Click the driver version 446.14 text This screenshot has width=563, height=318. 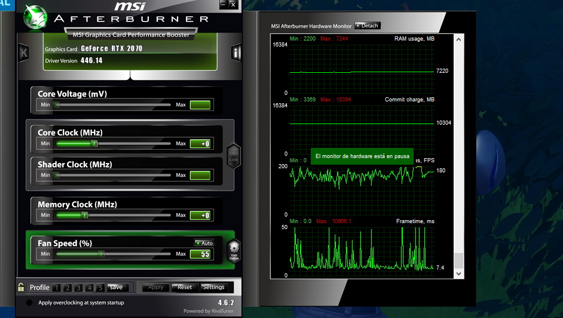(91, 61)
